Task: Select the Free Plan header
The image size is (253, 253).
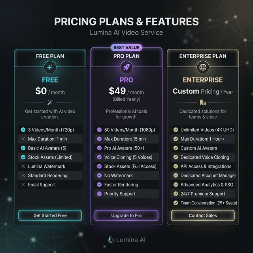Action: click(50, 56)
